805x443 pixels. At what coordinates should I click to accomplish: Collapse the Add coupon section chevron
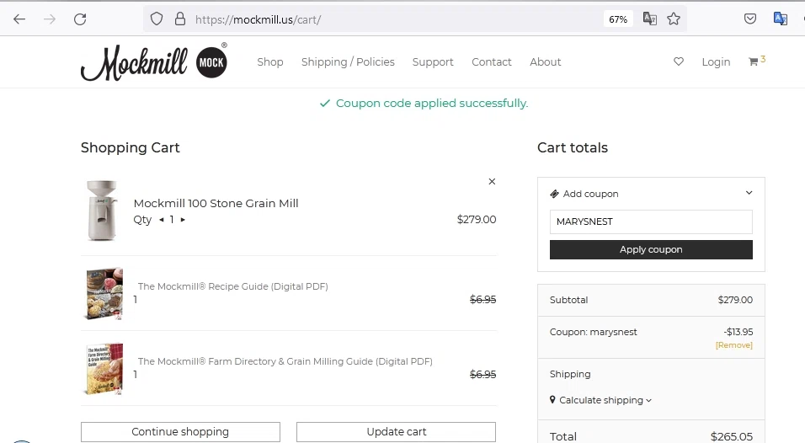tap(749, 193)
